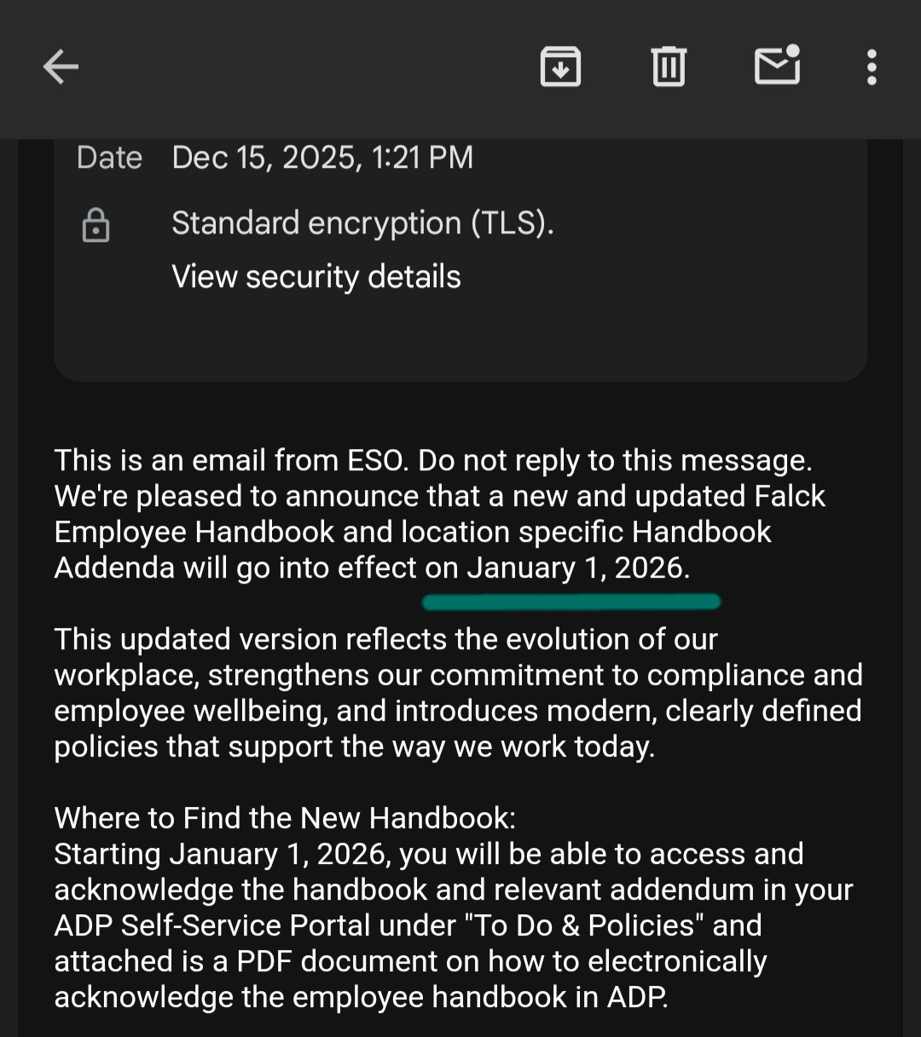This screenshot has height=1037, width=921.
Task: Tap the "Standard encryption (TLS)." text
Action: point(362,223)
